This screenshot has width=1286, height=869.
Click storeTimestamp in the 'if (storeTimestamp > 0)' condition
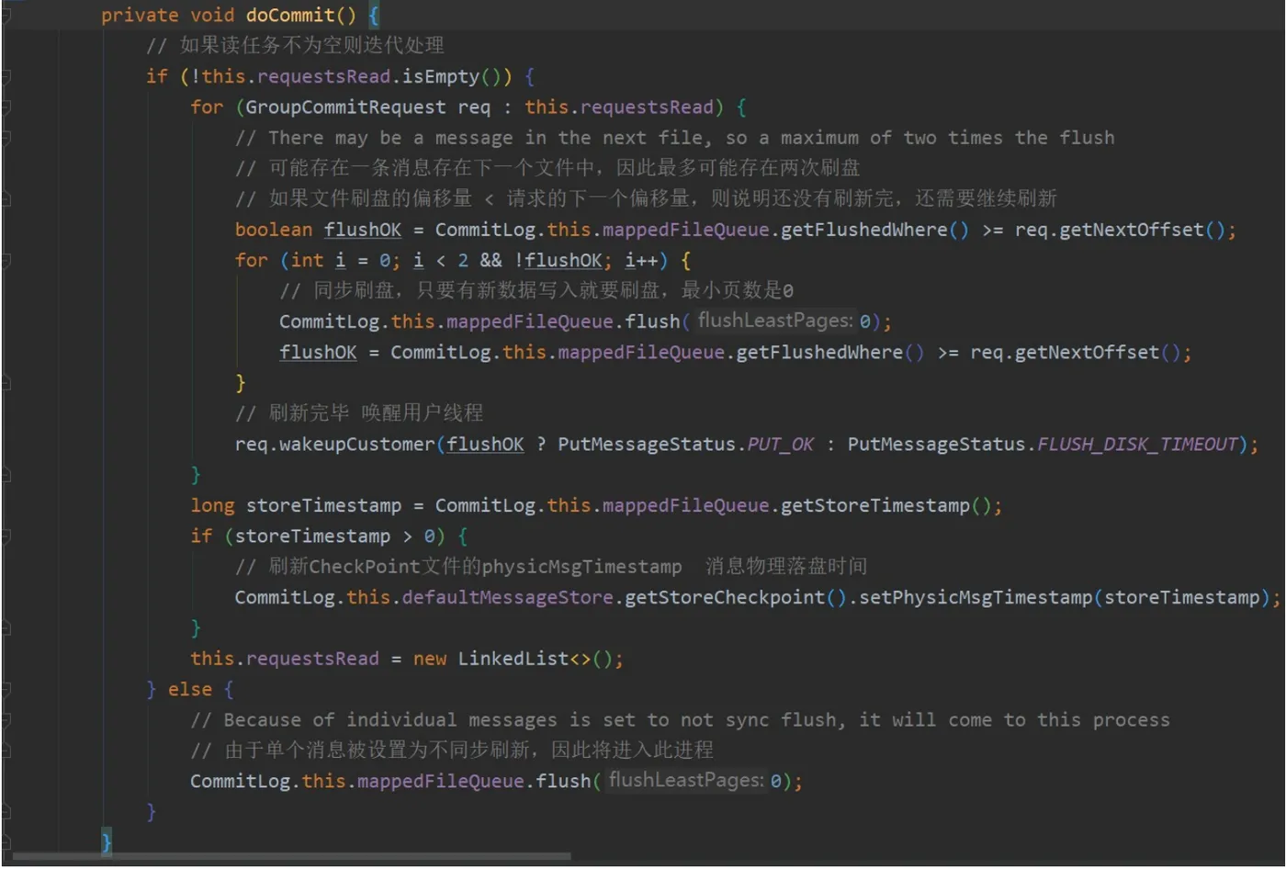coord(312,536)
